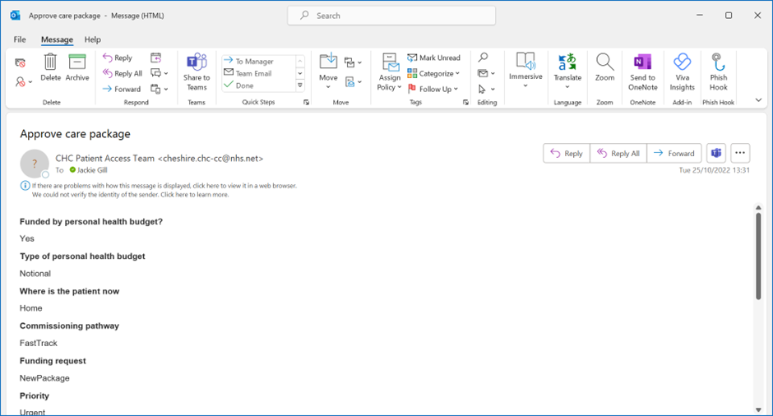The height and width of the screenshot is (416, 773).
Task: Collapse the ribbon with the chevron
Action: pyautogui.click(x=758, y=100)
